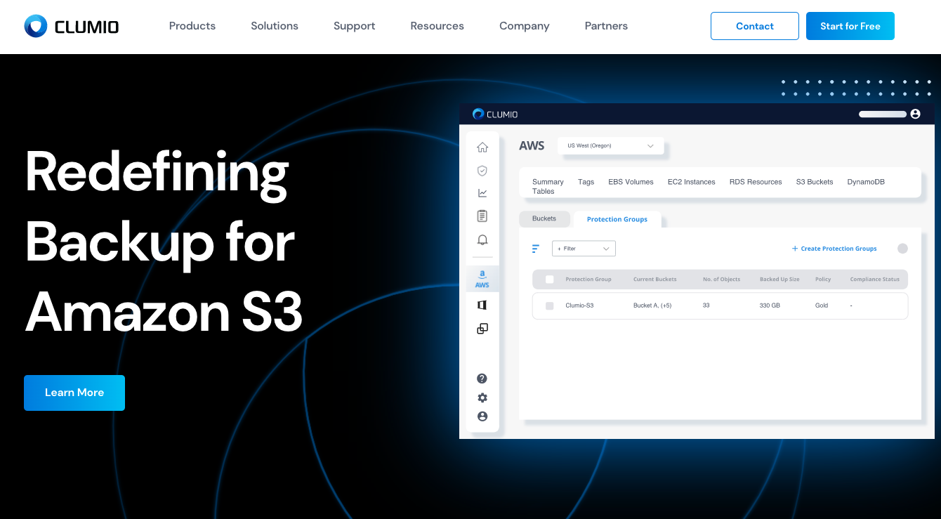Viewport: 941px width, 519px height.
Task: Switch to the Tags tab
Action: [586, 182]
